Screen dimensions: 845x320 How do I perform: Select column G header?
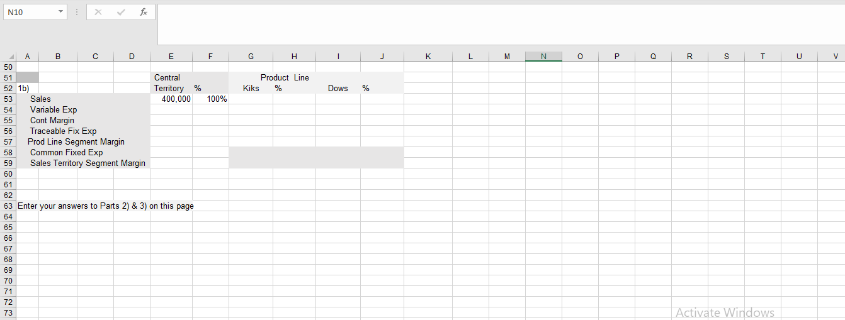click(251, 57)
